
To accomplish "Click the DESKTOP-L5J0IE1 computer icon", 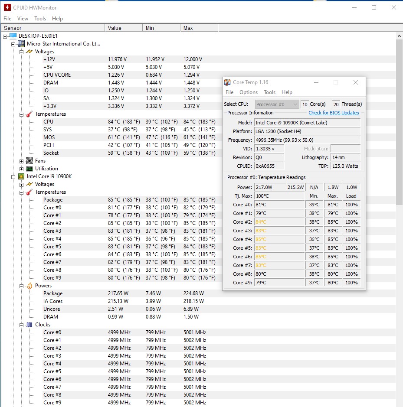I will 13,36.
